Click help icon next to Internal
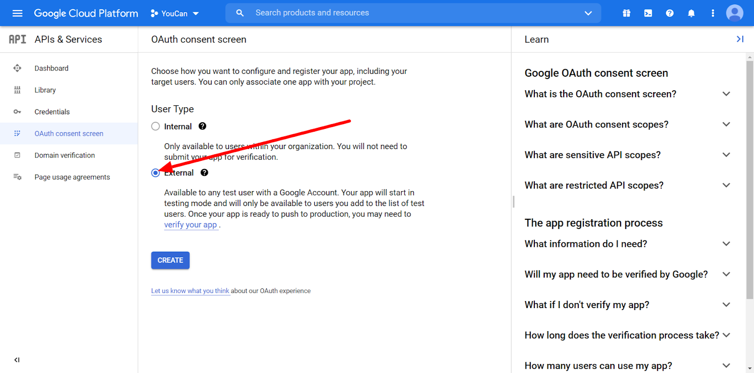Viewport: 754px width, 373px height. (202, 126)
